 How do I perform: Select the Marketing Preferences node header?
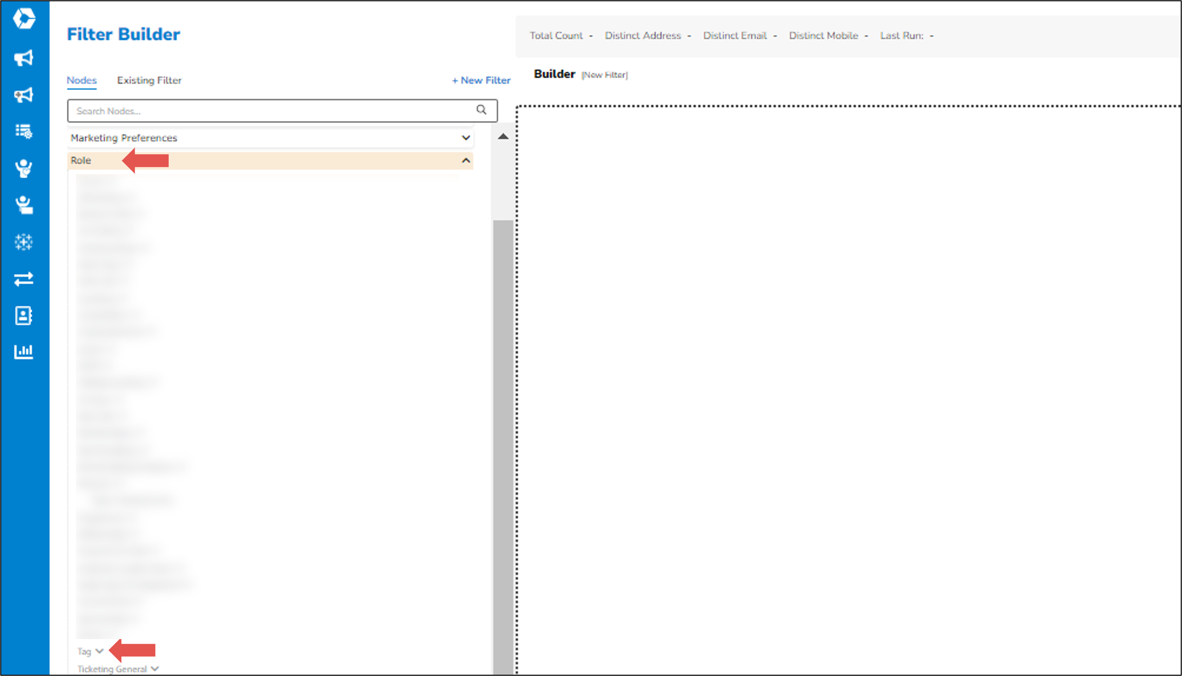coord(270,138)
